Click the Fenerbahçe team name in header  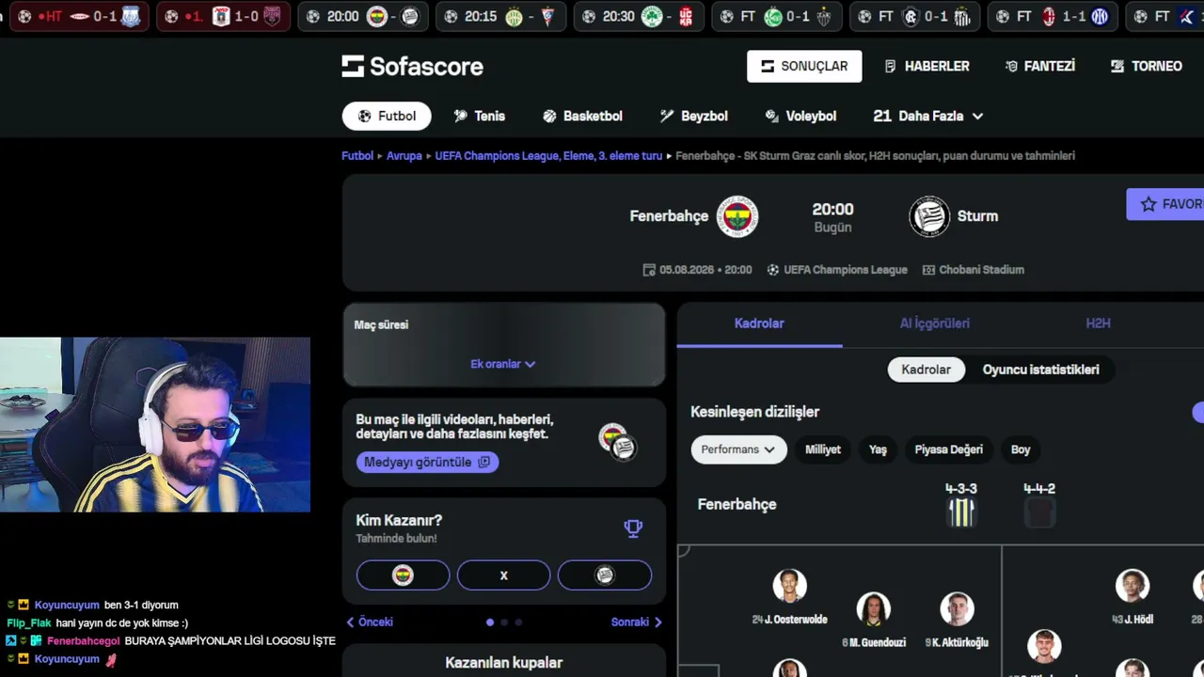669,216
